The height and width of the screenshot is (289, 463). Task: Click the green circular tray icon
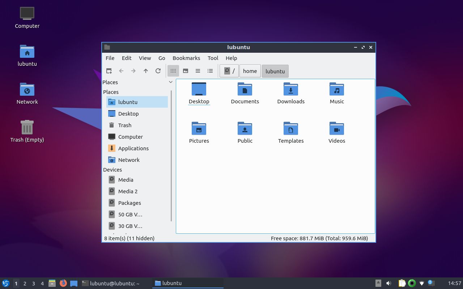pos(412,283)
